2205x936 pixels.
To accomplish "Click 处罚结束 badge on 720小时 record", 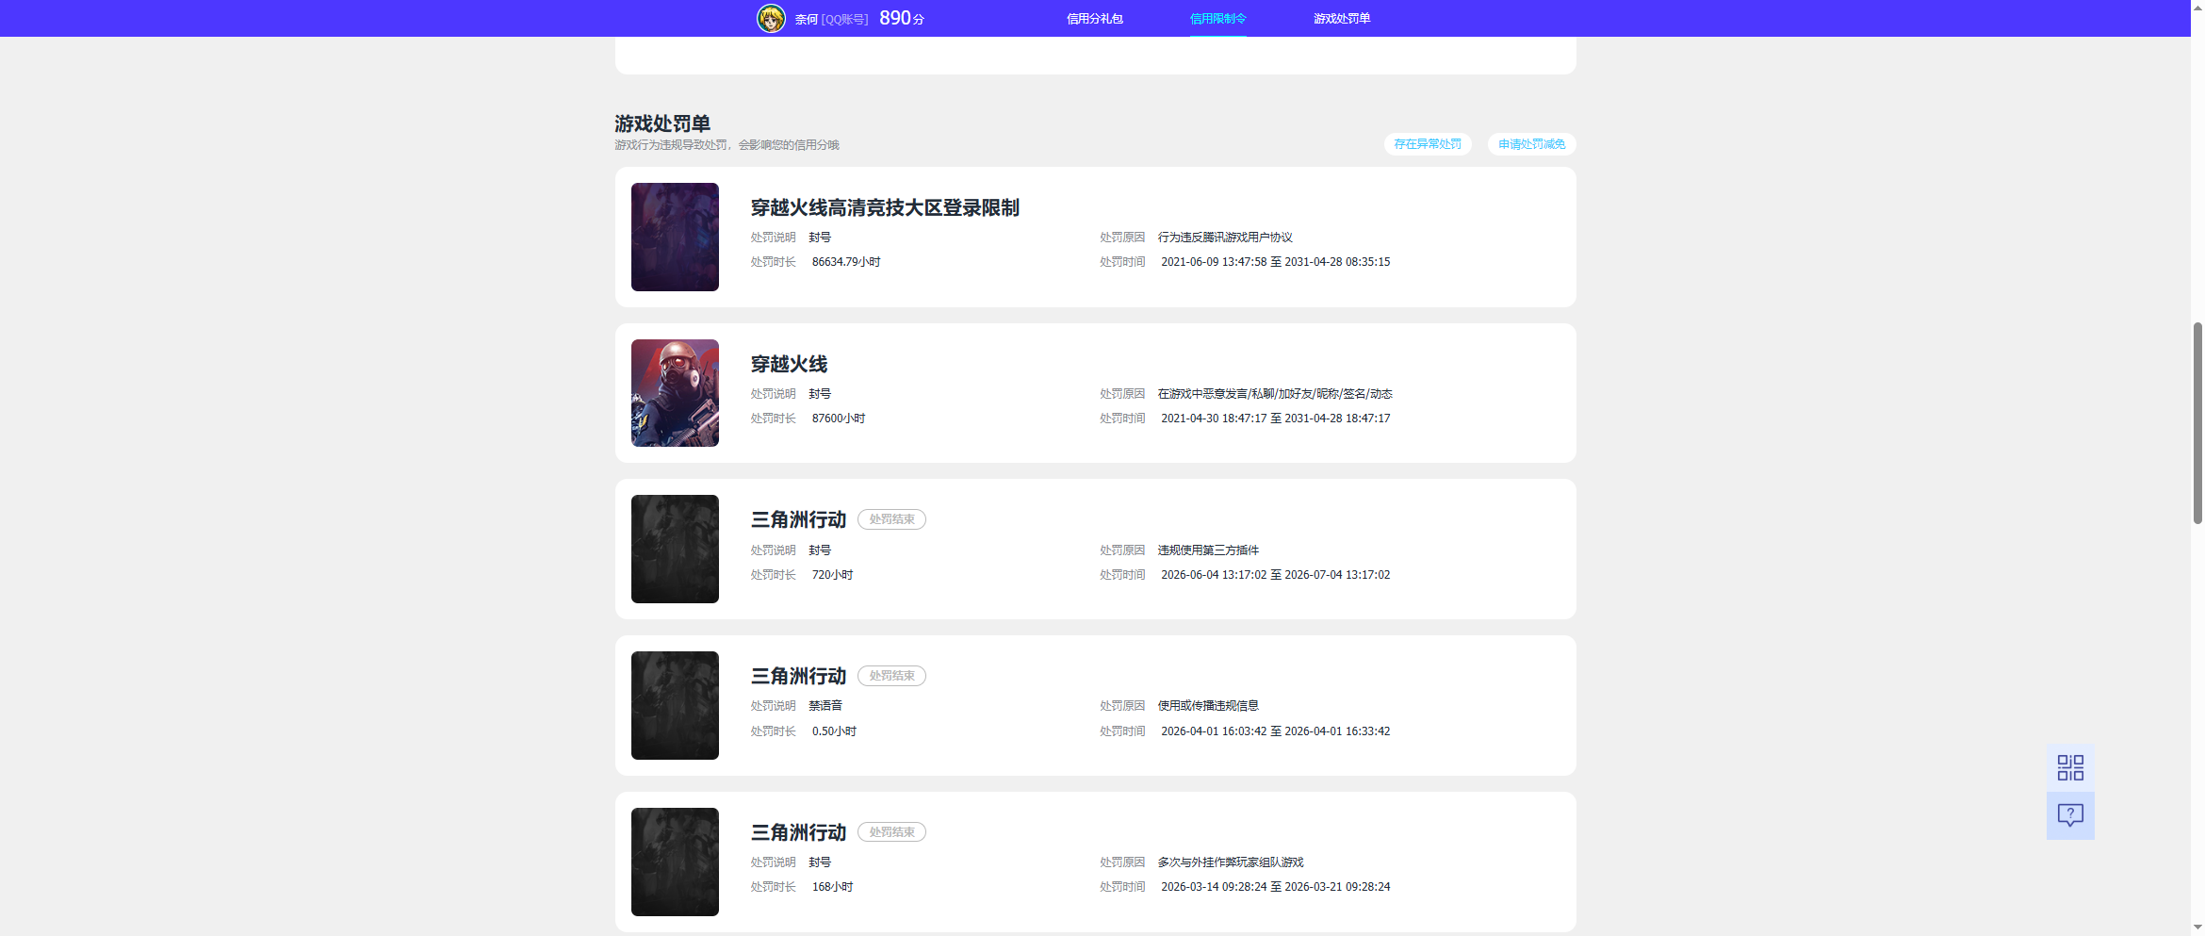I will [891, 519].
